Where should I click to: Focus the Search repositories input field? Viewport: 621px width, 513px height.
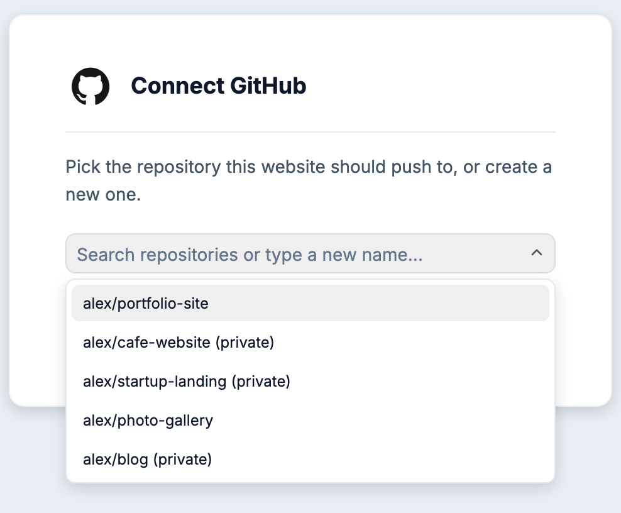click(310, 253)
